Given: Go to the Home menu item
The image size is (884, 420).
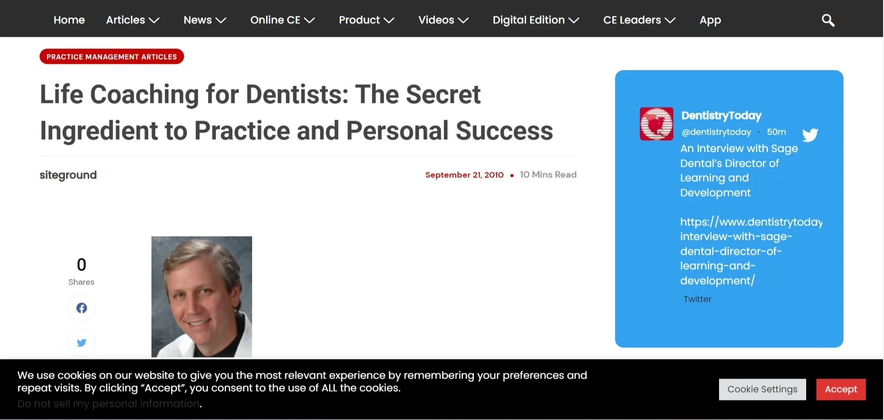Looking at the screenshot, I should [69, 20].
